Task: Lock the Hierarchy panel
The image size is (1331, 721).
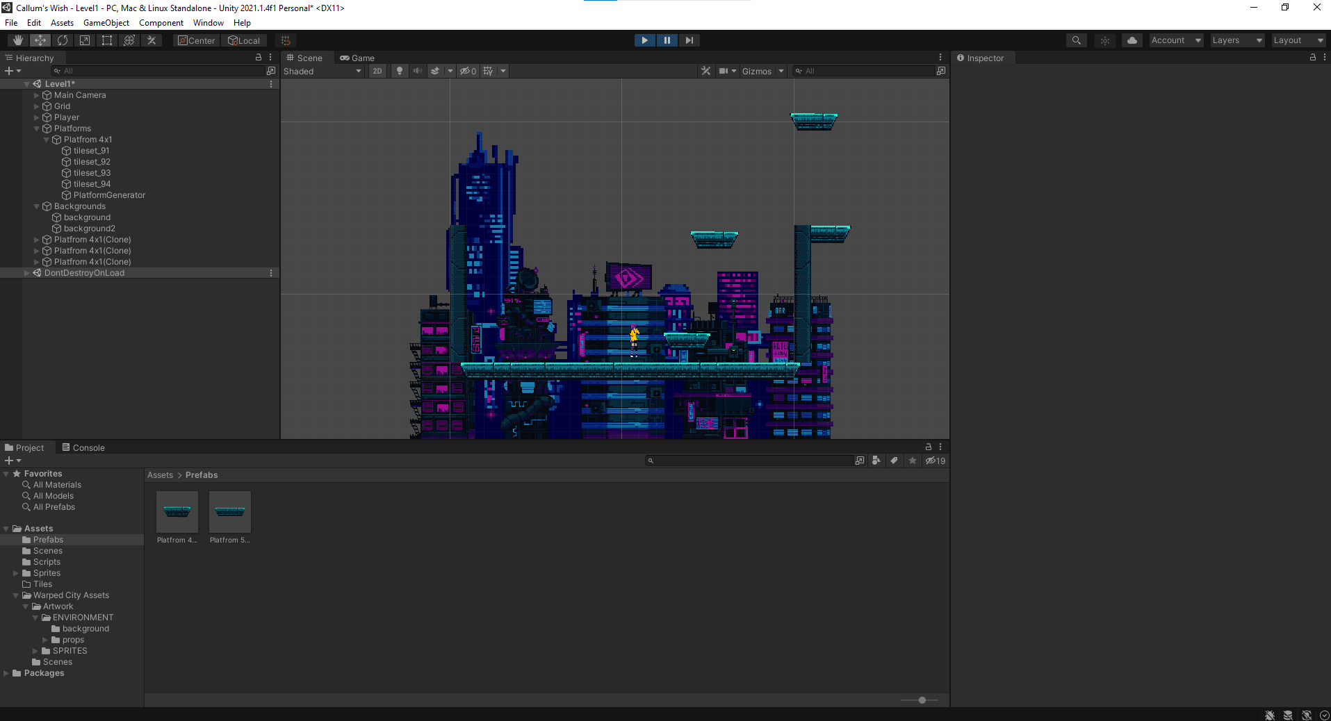Action: pos(259,58)
